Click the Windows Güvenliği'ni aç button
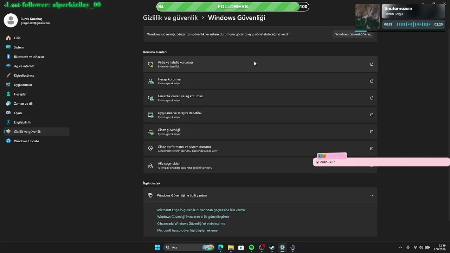 coord(353,34)
